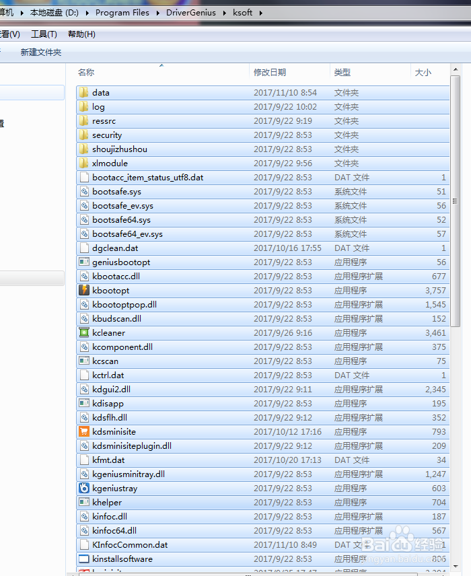Click the data folder icon

84,92
